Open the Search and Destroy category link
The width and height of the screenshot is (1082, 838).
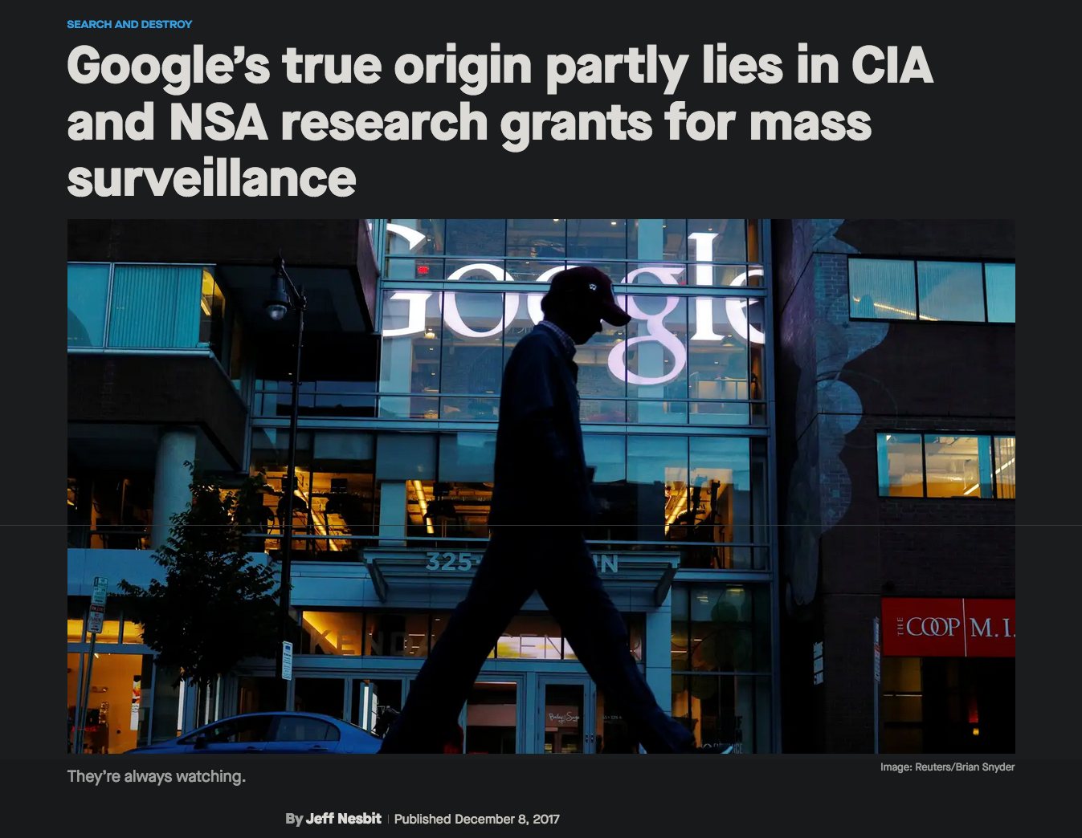(129, 24)
